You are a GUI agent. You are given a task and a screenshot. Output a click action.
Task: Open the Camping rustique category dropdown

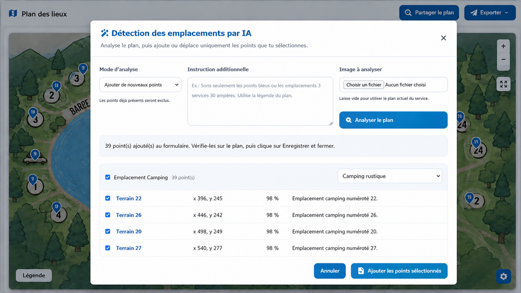tap(390, 176)
